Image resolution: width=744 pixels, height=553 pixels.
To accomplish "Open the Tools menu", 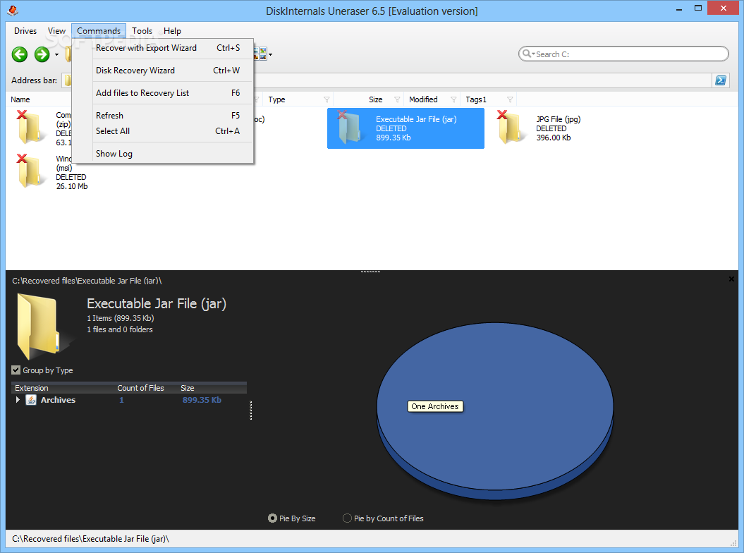I will click(x=142, y=31).
